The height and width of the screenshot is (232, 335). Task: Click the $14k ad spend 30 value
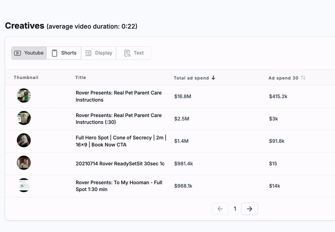[x=275, y=186]
